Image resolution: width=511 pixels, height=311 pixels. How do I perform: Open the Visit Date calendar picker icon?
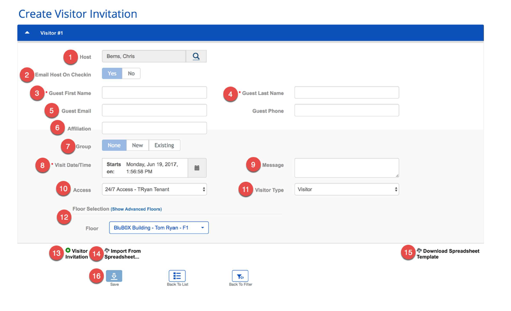click(x=197, y=168)
